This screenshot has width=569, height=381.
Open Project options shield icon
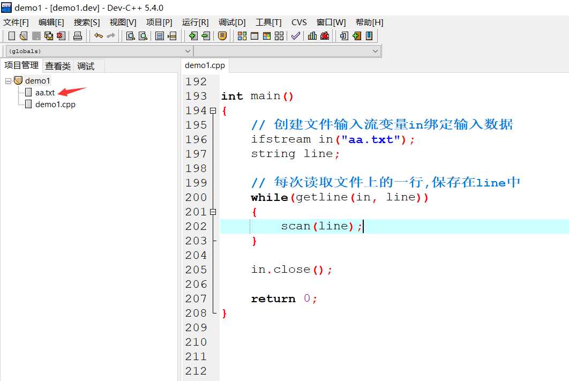(x=222, y=36)
